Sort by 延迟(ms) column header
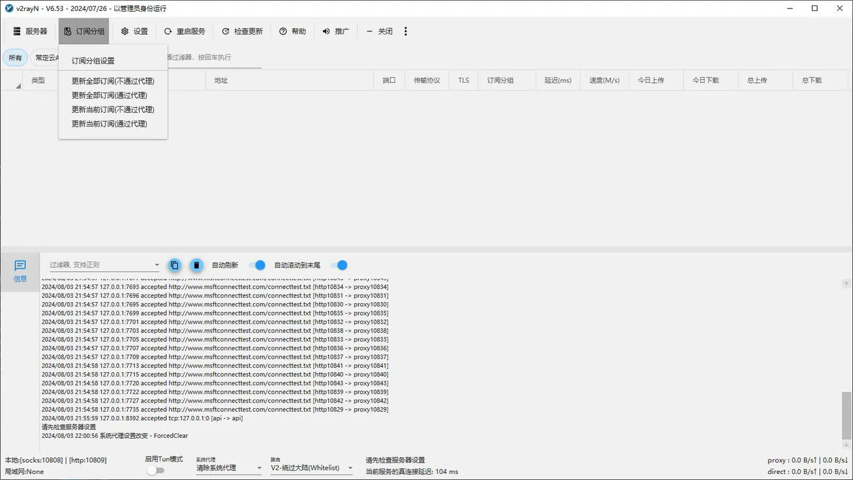Screen dimensions: 853x480 pos(558,80)
